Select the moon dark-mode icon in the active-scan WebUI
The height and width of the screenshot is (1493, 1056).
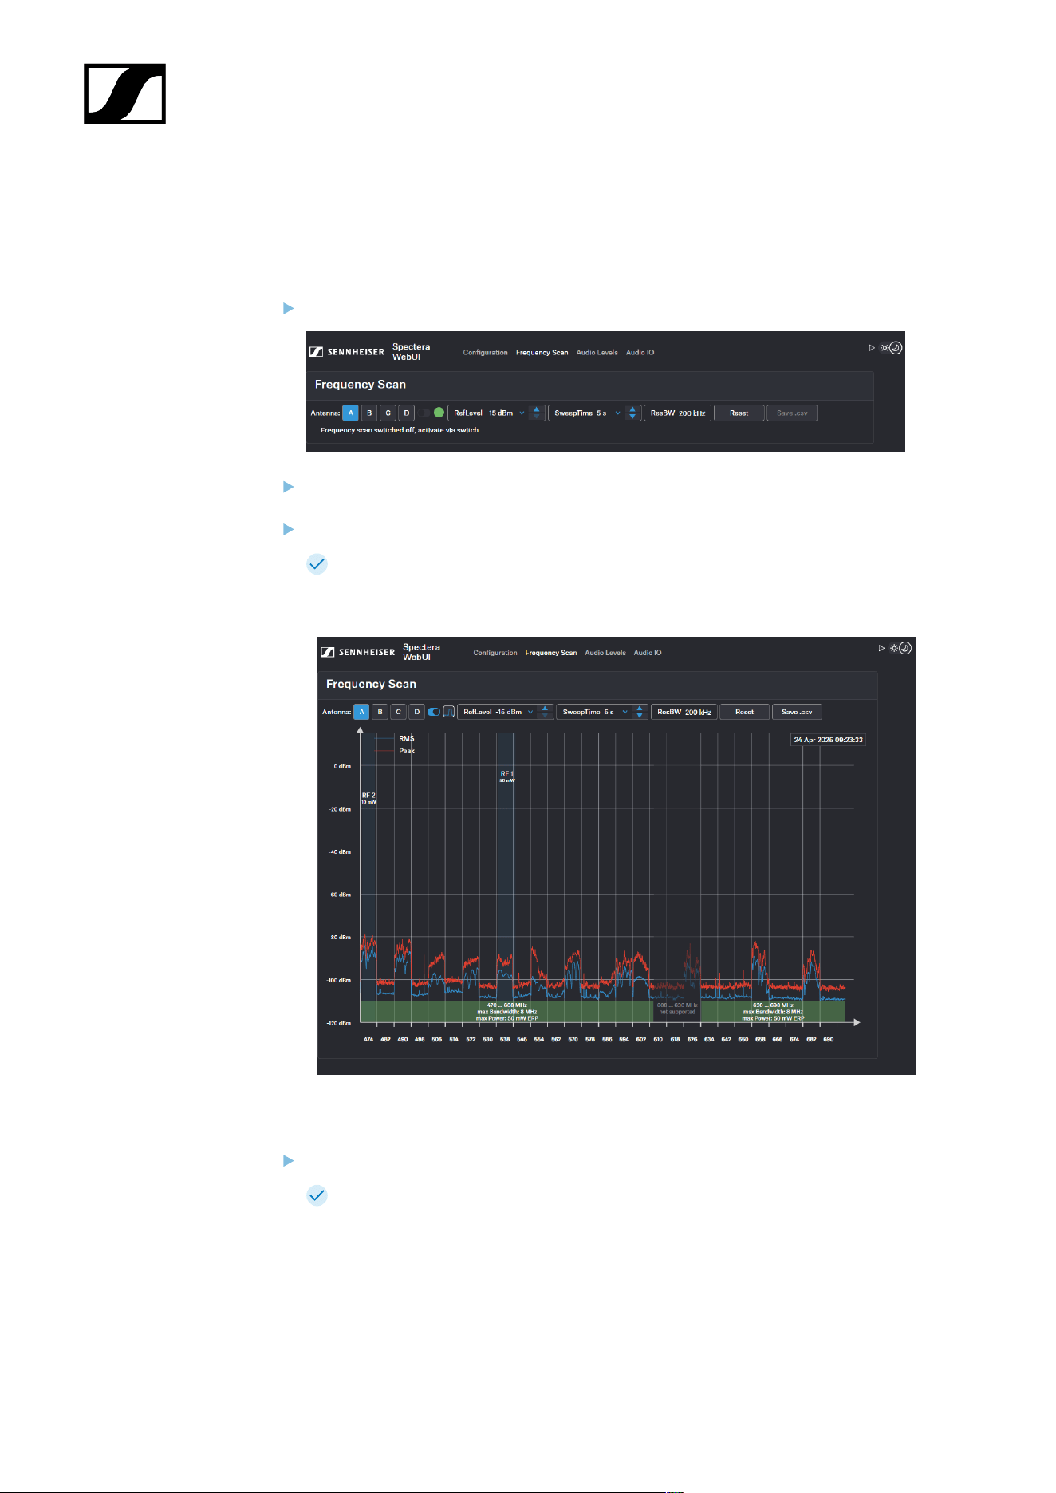pyautogui.click(x=905, y=648)
